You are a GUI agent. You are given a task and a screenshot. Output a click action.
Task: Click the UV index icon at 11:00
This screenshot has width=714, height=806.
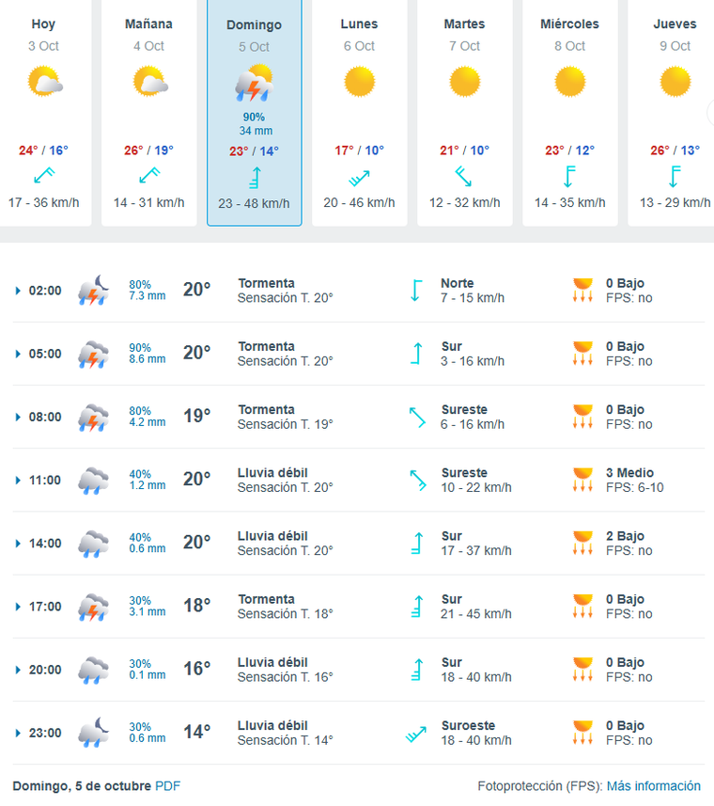(583, 480)
